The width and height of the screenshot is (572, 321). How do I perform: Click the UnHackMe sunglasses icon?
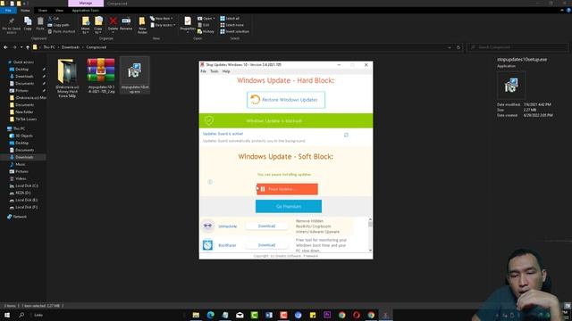(x=207, y=226)
